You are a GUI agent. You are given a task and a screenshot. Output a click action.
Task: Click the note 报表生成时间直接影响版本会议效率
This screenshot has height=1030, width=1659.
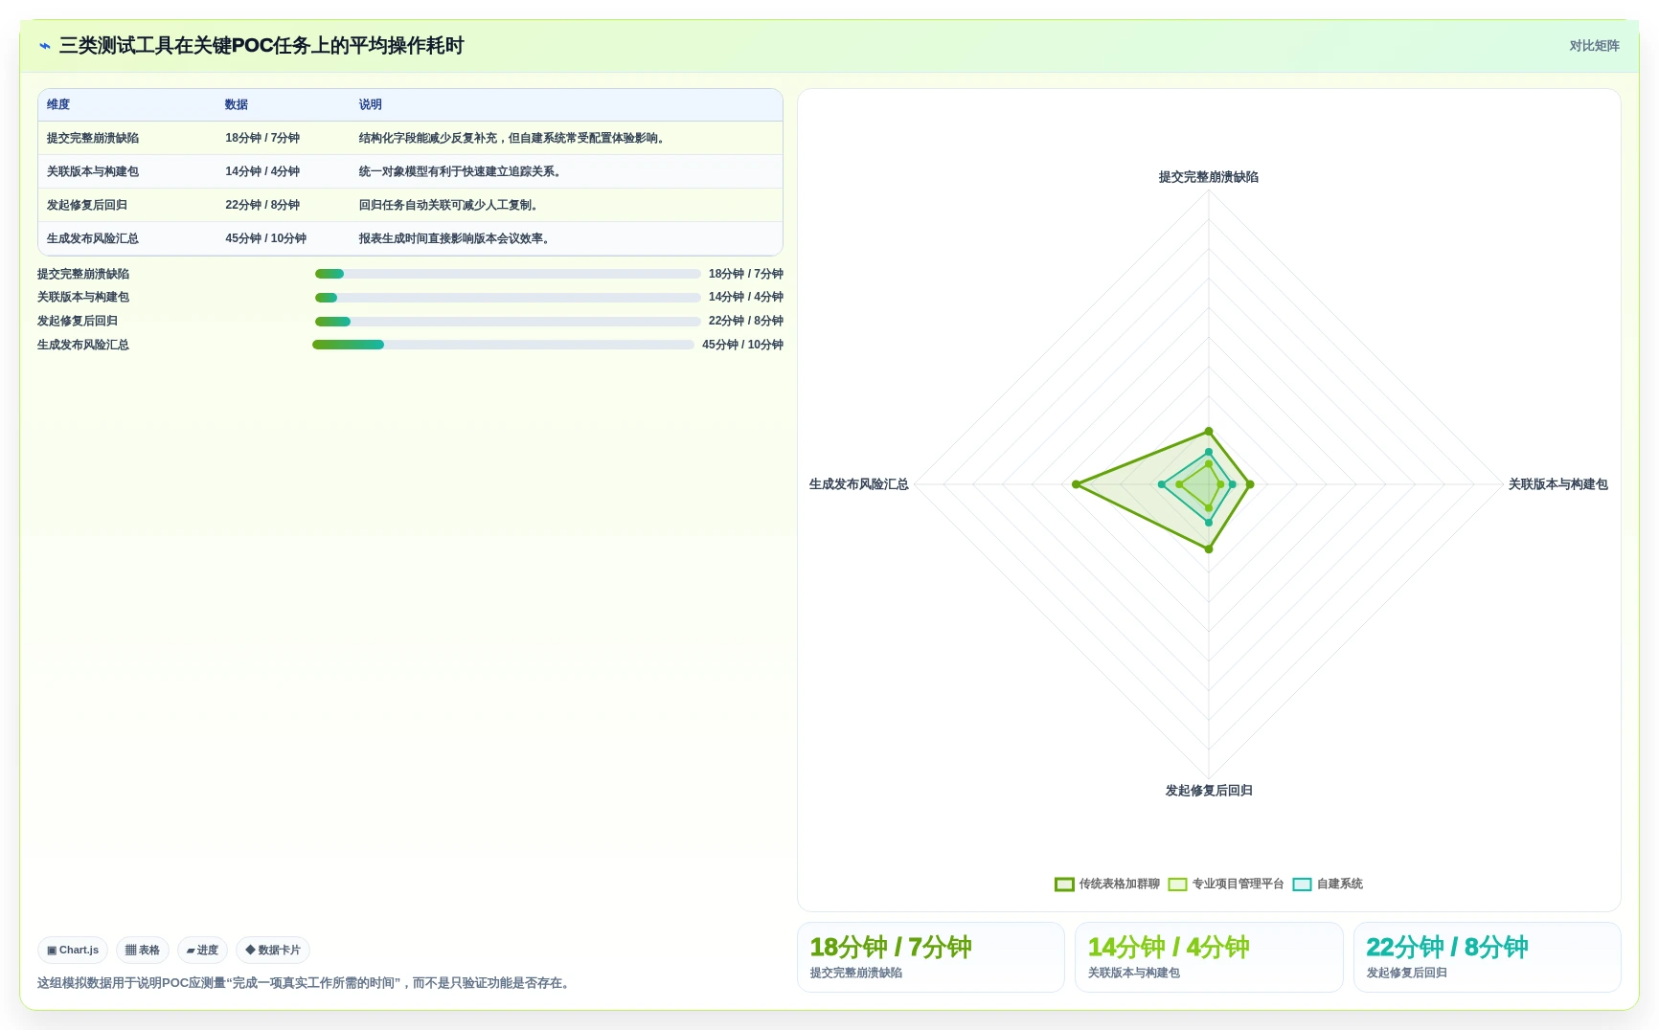tap(455, 238)
